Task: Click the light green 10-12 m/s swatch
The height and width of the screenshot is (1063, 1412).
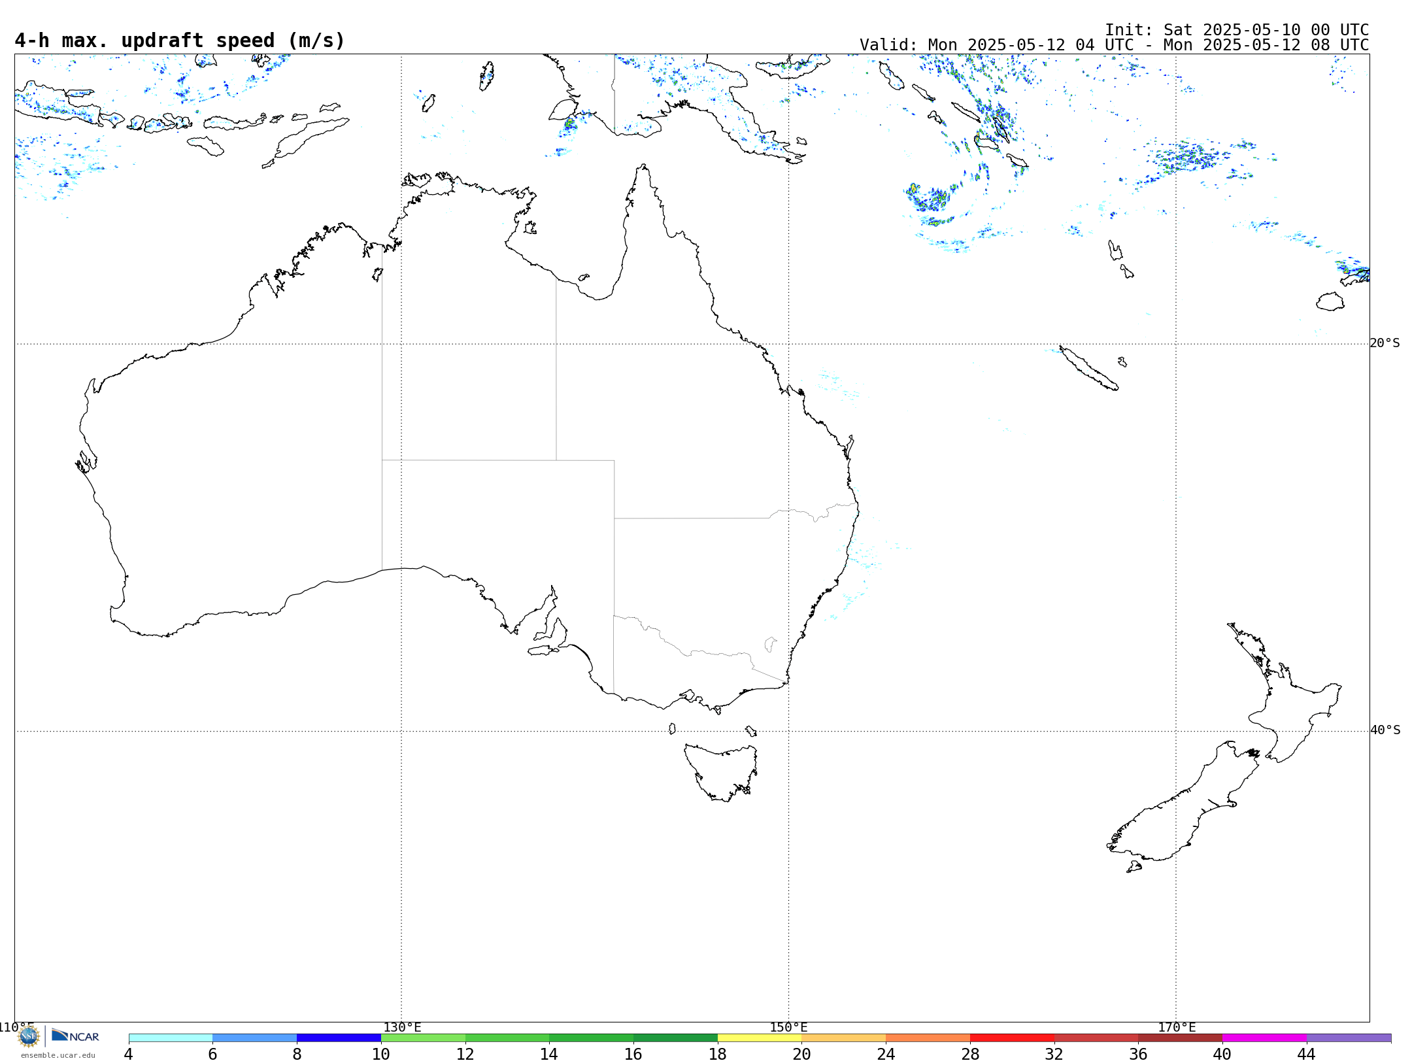Action: click(x=423, y=1038)
